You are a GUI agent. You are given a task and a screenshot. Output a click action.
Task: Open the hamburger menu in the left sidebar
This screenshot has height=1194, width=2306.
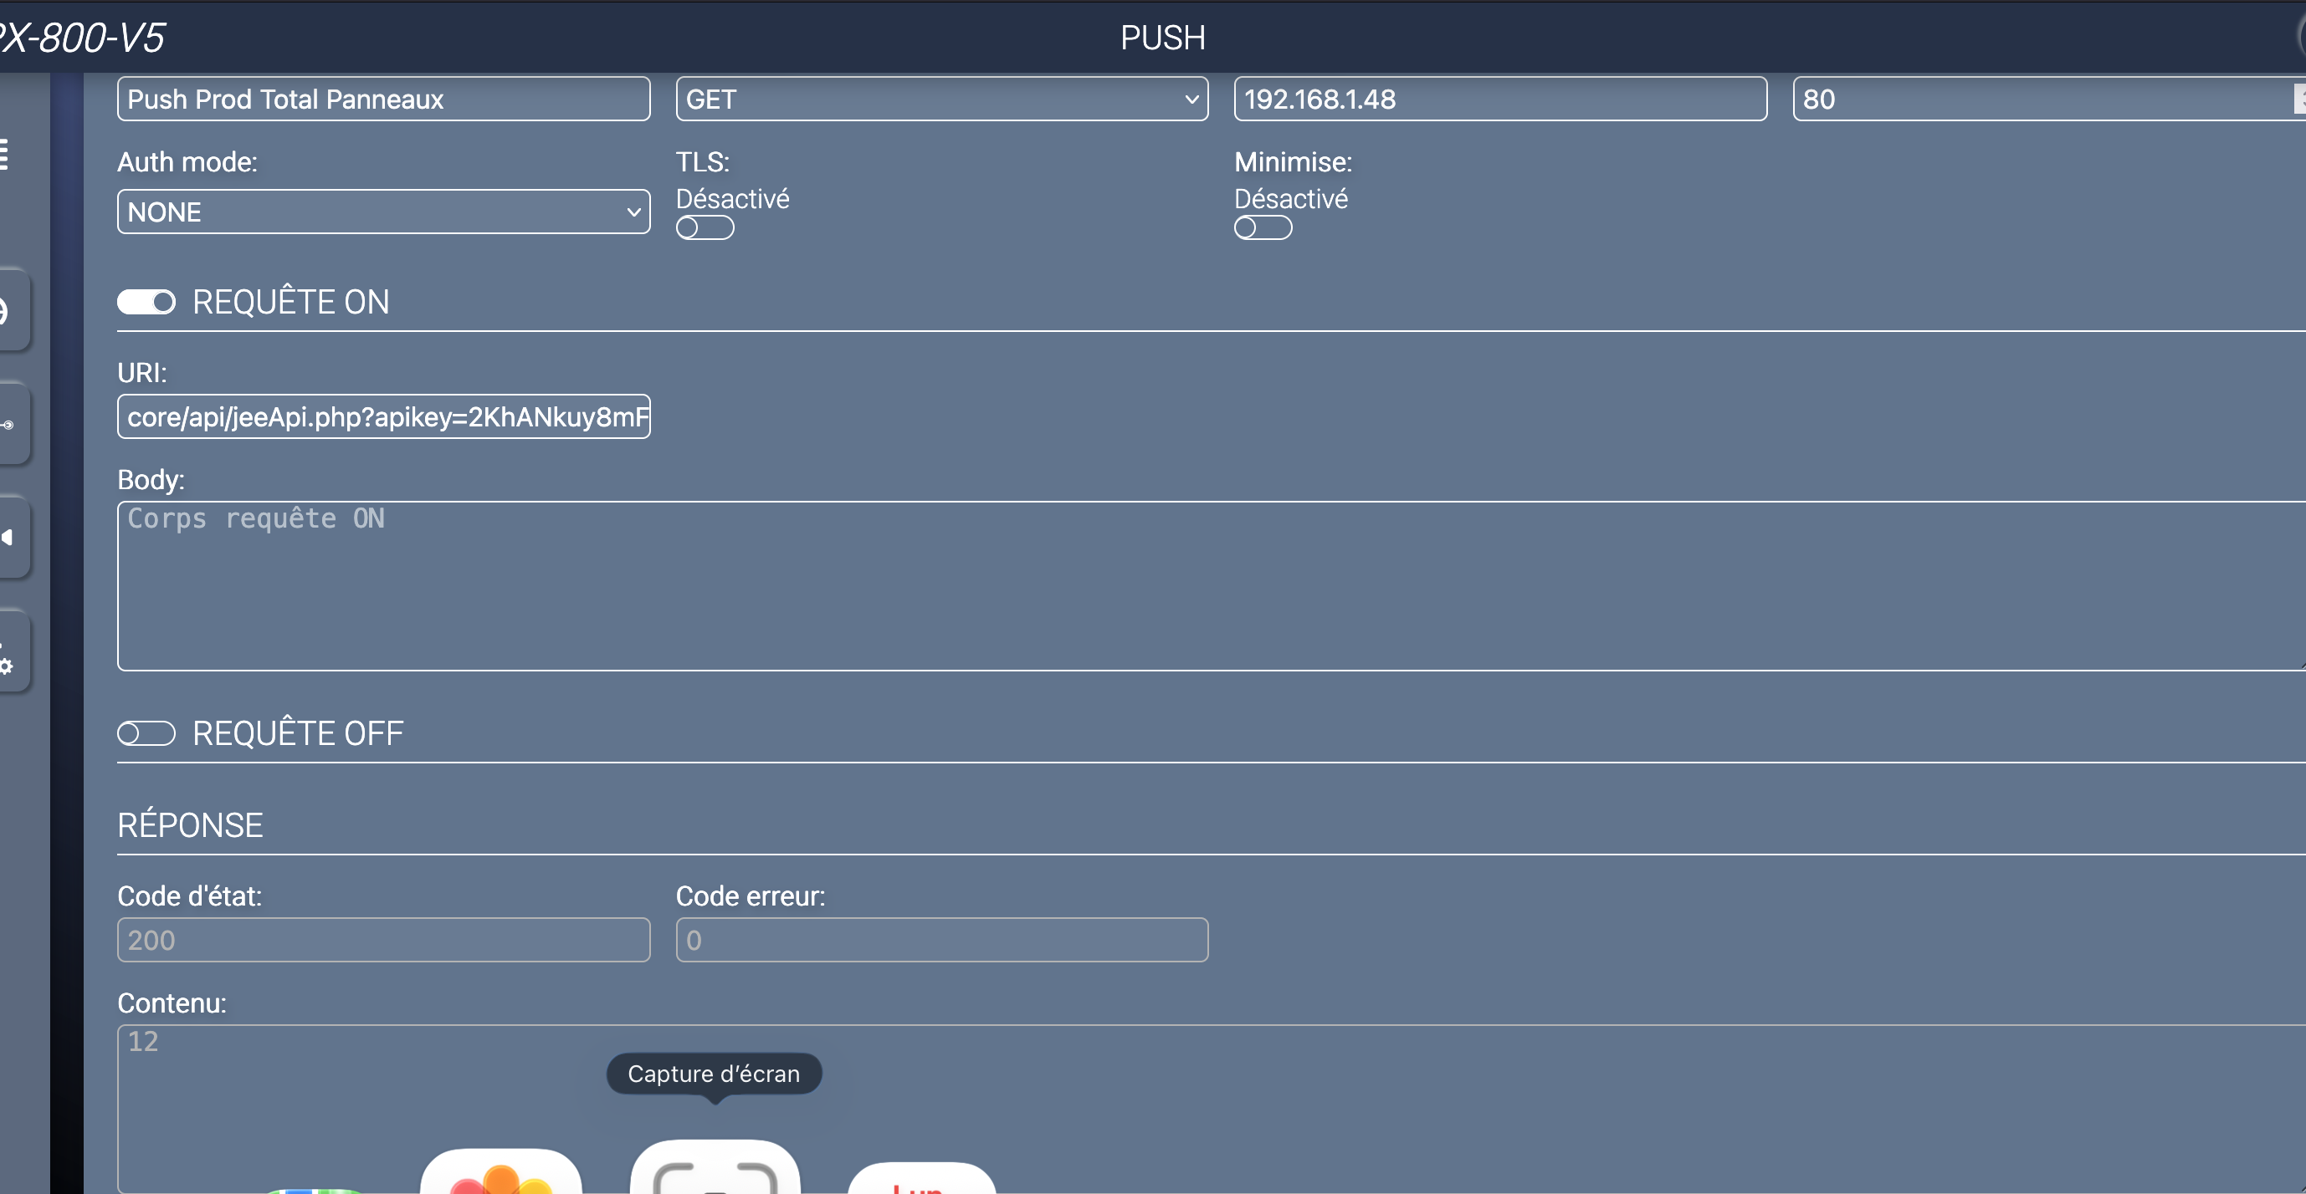[x=4, y=154]
